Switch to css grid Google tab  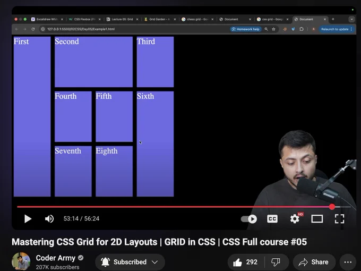click(x=272, y=19)
